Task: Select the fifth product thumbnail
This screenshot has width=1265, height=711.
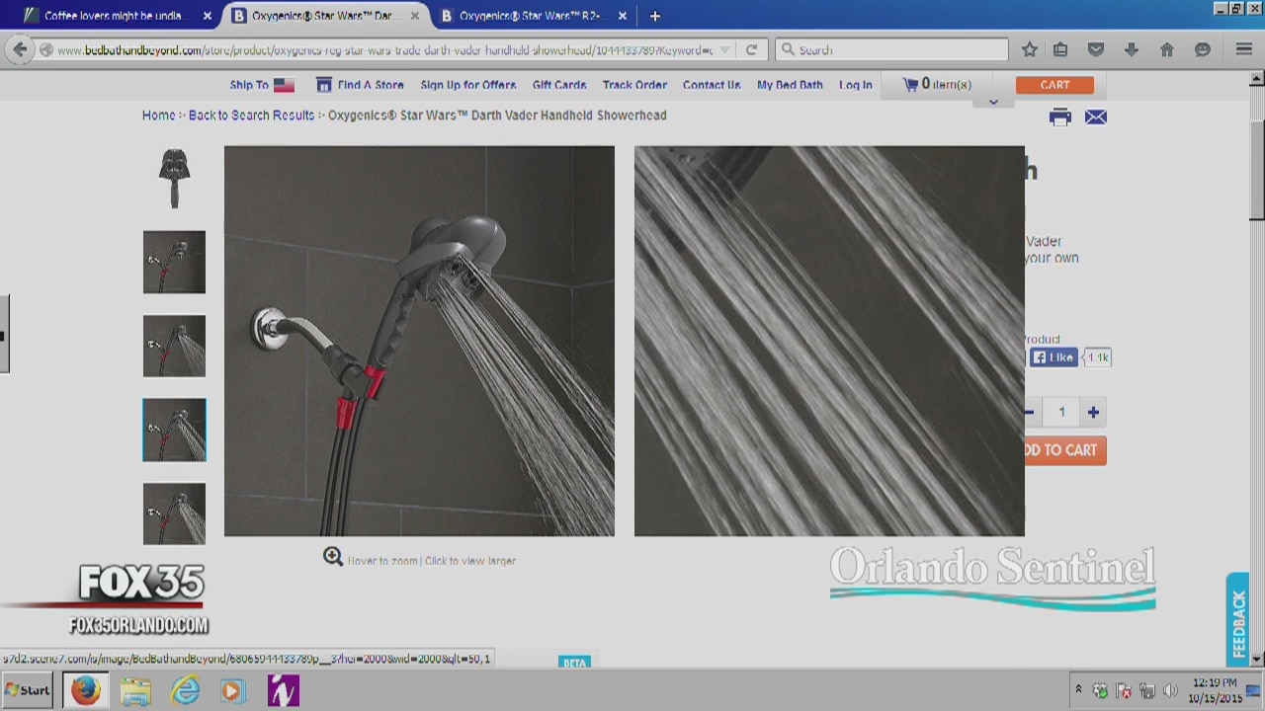Action: pos(174,514)
